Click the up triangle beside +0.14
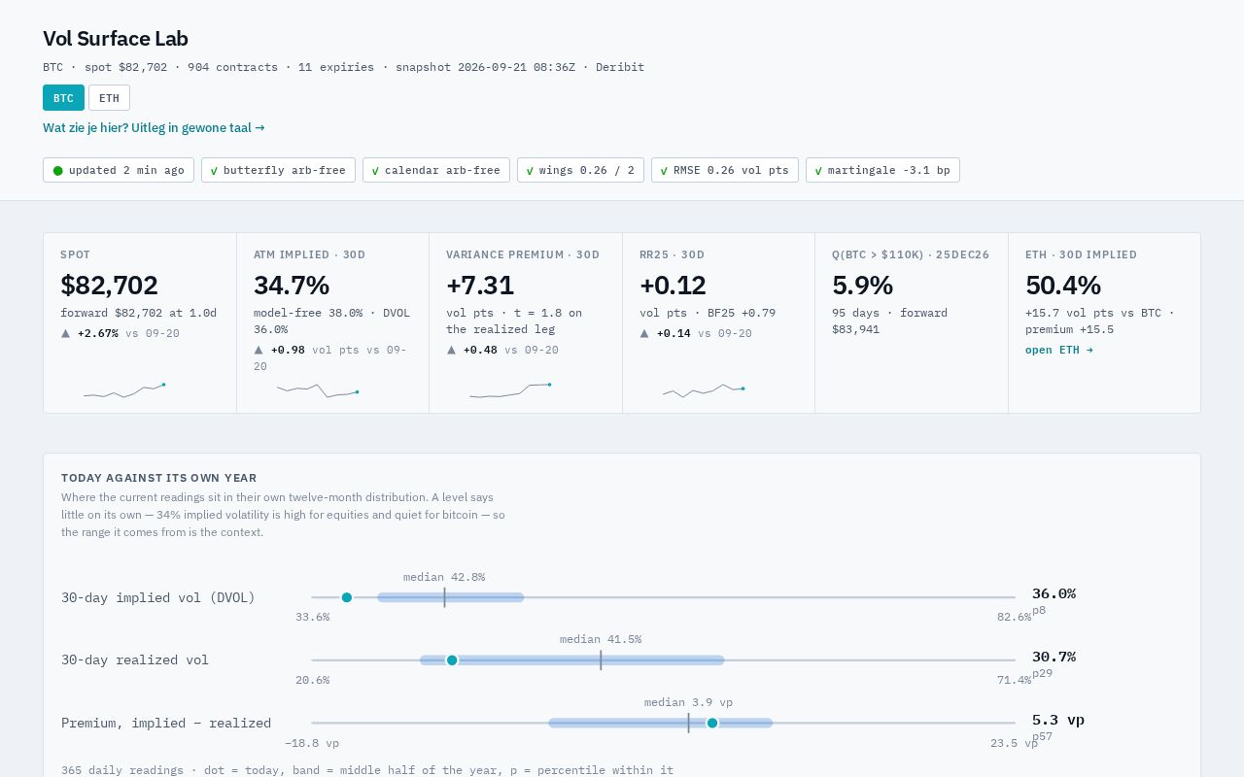Viewport: 1244px width, 777px height. (x=644, y=333)
